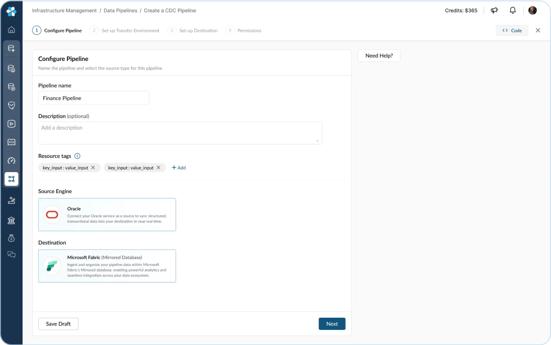The image size is (551, 345).
Task: Remove the first key_input tag
Action: point(93,168)
